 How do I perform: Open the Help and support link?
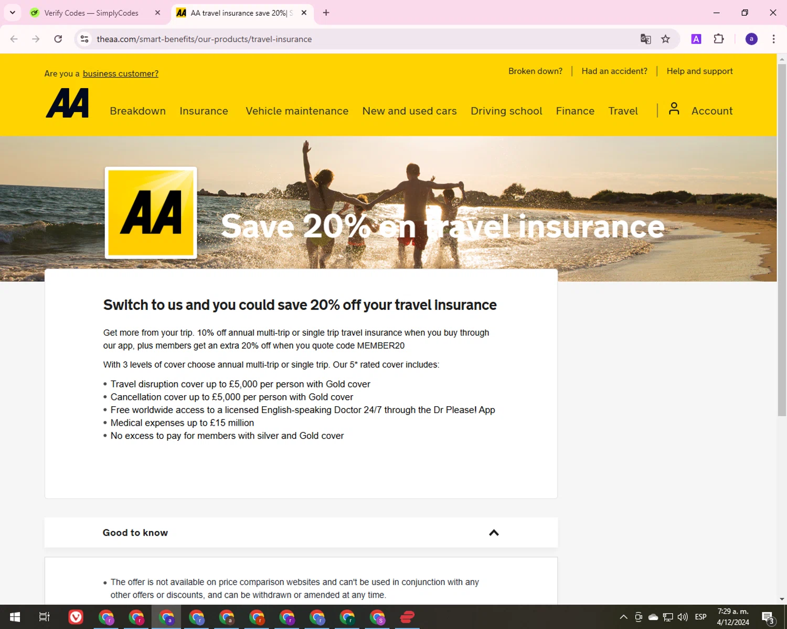tap(699, 71)
